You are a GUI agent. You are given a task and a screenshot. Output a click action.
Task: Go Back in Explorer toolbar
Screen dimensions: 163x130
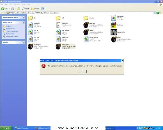coord(4,9)
